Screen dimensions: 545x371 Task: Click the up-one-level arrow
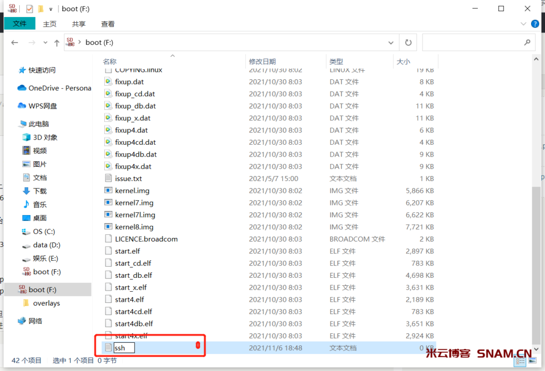click(x=56, y=43)
